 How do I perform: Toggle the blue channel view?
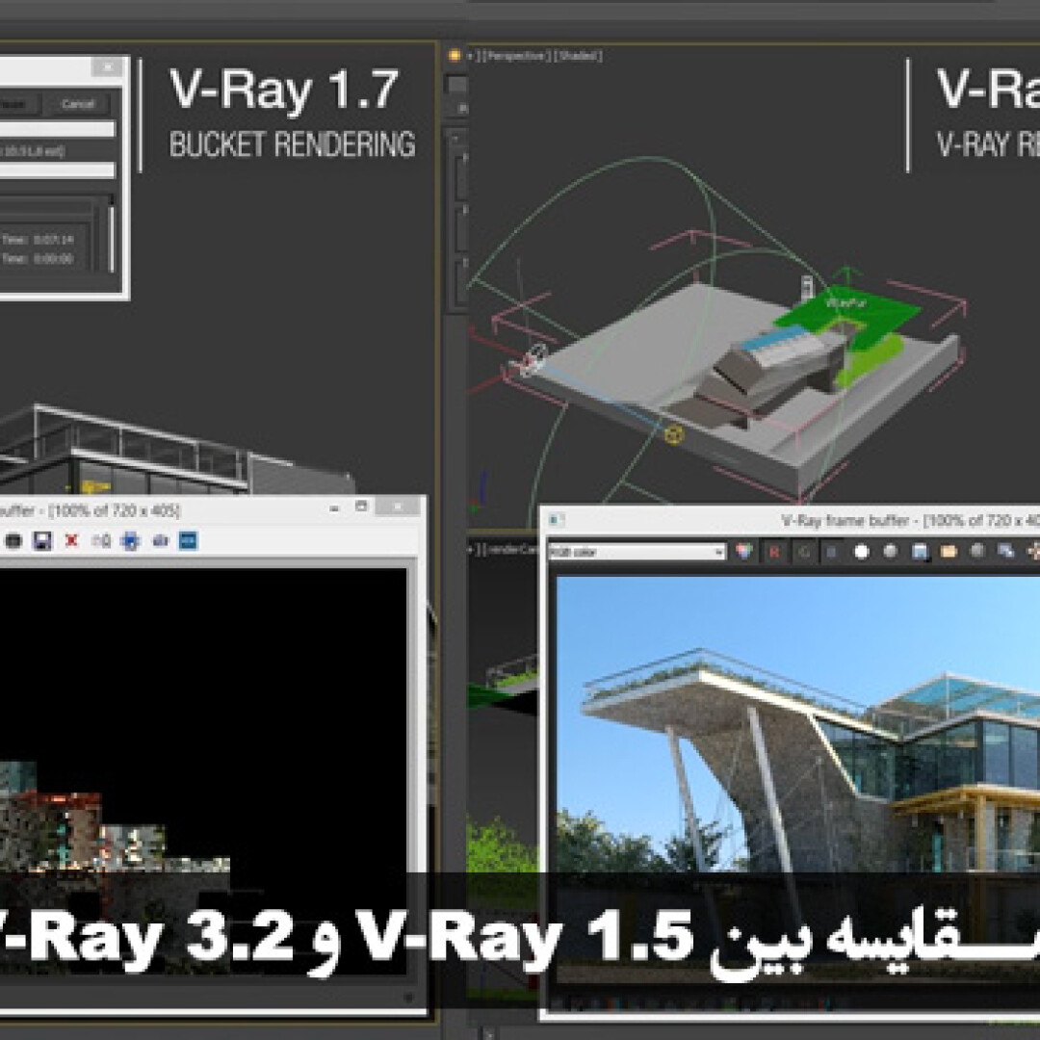(x=832, y=552)
